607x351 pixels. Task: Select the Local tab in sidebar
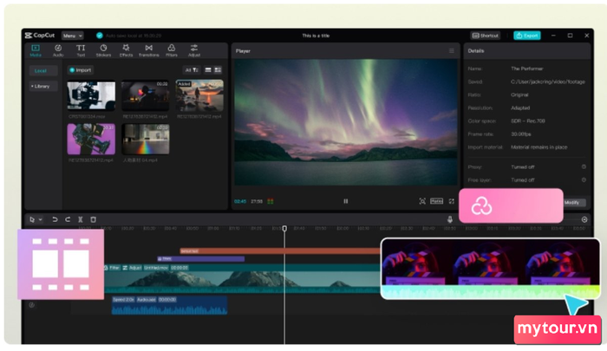[41, 70]
